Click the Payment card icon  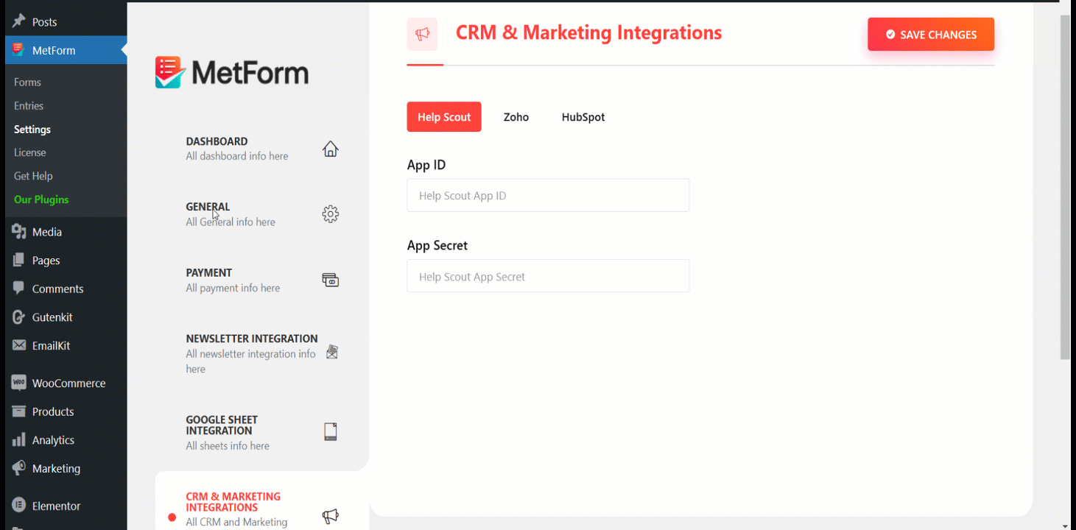[x=331, y=280]
